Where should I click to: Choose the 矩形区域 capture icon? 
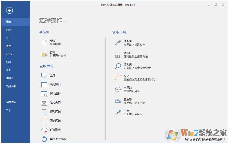click(x=44, y=112)
